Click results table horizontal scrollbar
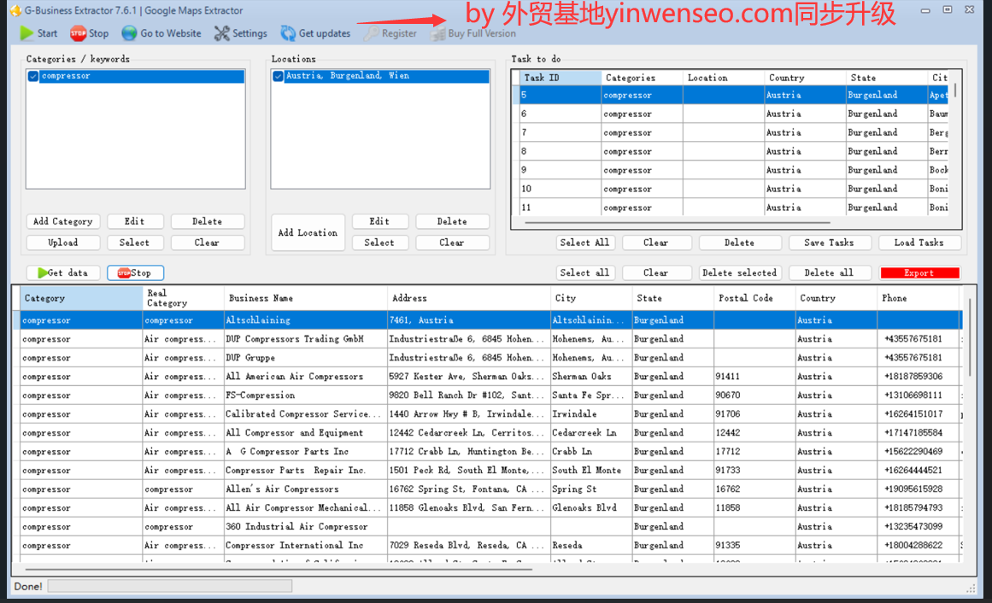Screen dimensions: 992x603 tap(279, 570)
